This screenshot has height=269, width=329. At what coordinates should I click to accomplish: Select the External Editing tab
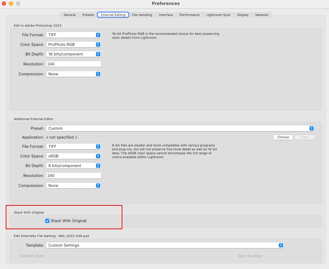click(113, 15)
